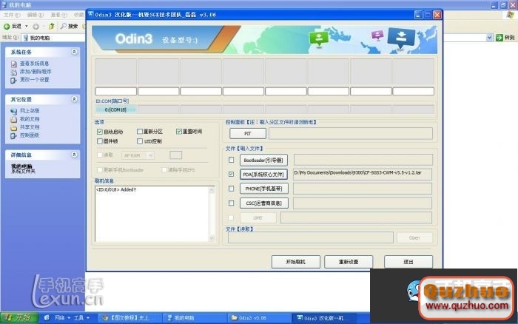Click the log box scroll-up arrow
518x324 pixels.
click(212, 190)
